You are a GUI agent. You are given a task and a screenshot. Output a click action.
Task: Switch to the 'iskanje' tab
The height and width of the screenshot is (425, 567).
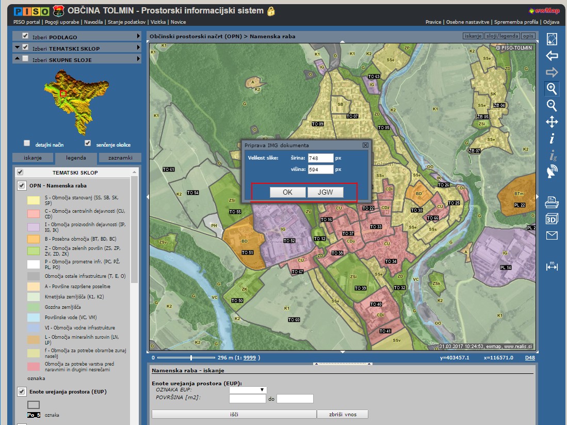[33, 158]
